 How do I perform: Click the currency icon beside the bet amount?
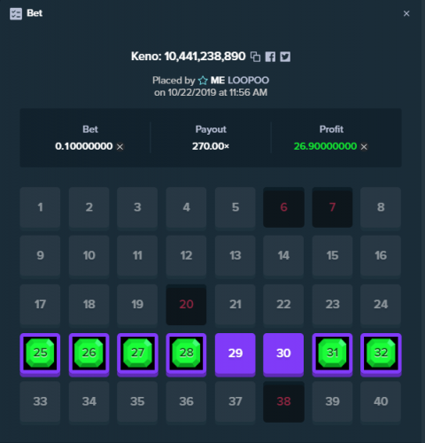[120, 147]
